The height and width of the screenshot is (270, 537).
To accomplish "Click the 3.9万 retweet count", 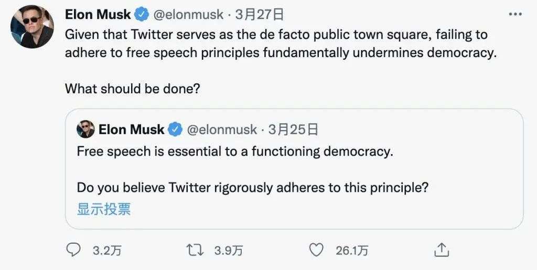I will tap(229, 251).
